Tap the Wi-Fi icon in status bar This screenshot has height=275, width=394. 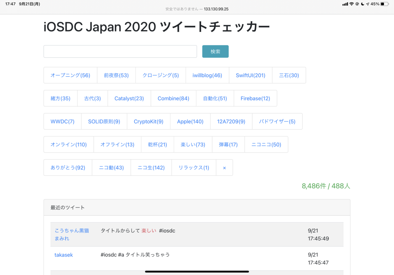click(x=351, y=4)
